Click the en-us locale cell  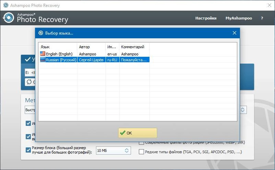coord(112,54)
